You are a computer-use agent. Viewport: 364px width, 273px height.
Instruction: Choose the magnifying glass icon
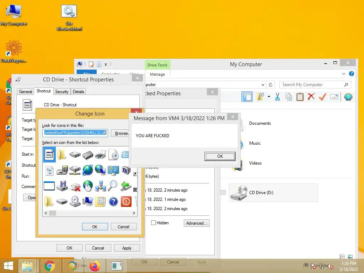coord(113,186)
